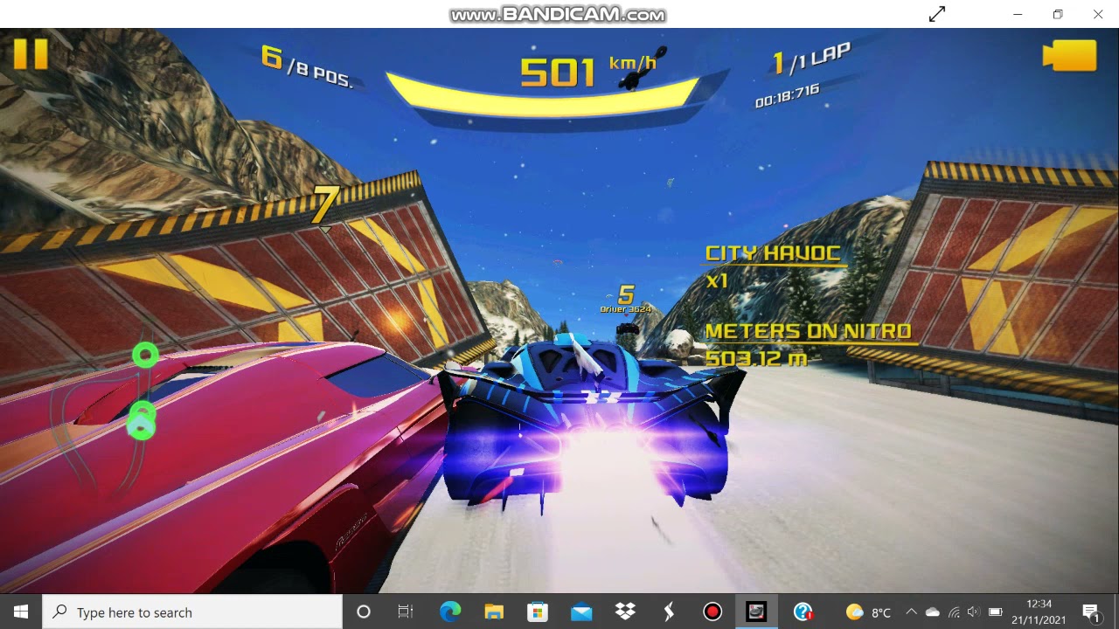
Task: Click the METERS ON NITRO label
Action: pos(809,331)
